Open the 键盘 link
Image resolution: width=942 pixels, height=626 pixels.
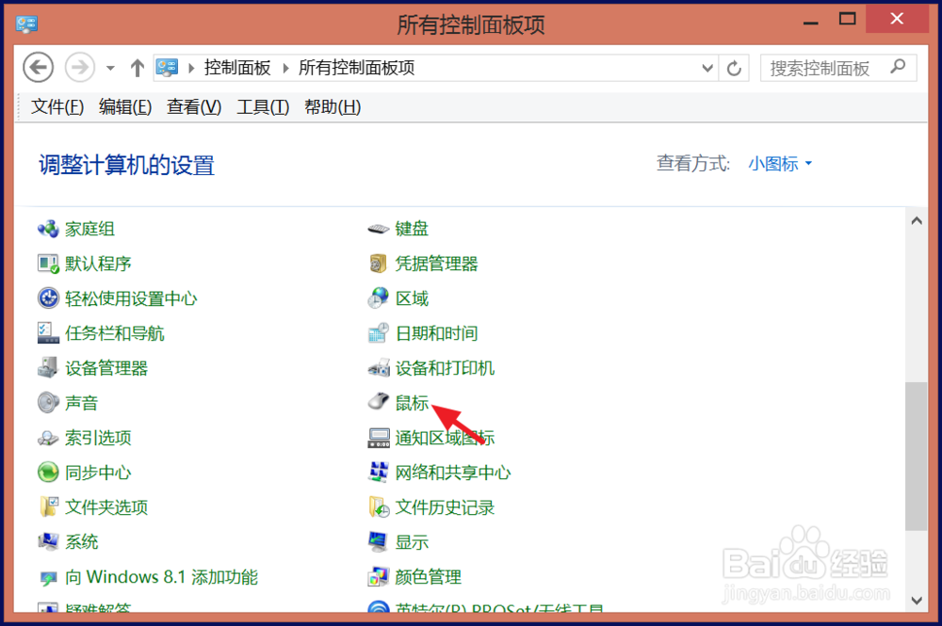(413, 229)
